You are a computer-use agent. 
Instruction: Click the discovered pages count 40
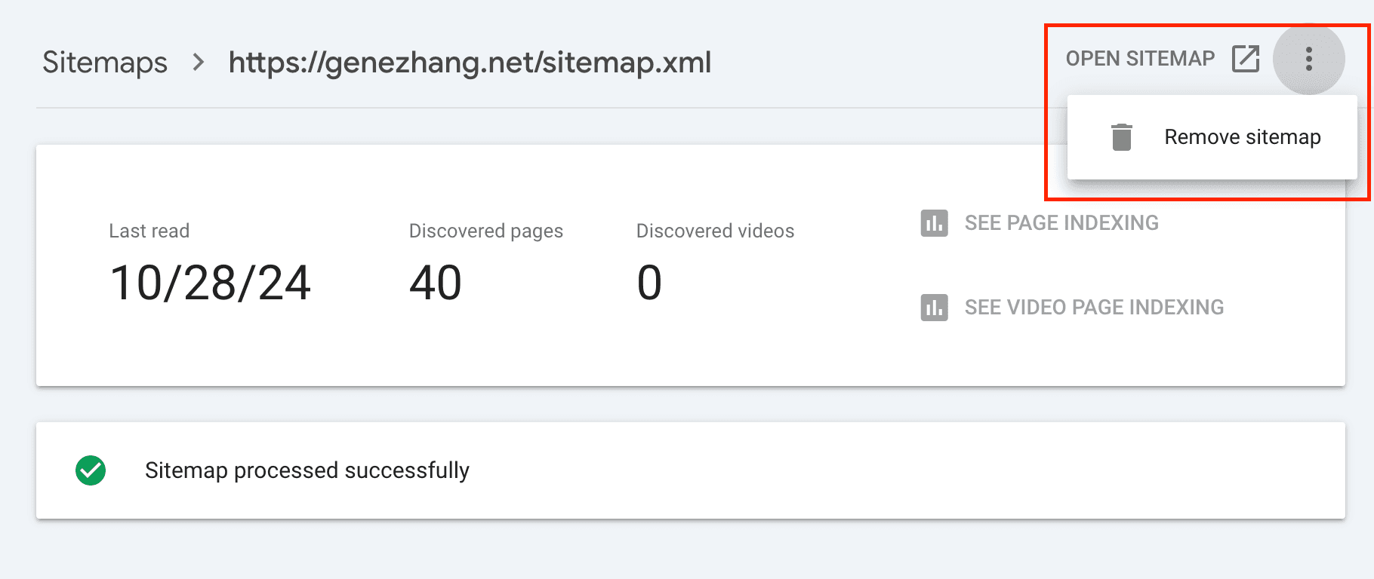435,283
